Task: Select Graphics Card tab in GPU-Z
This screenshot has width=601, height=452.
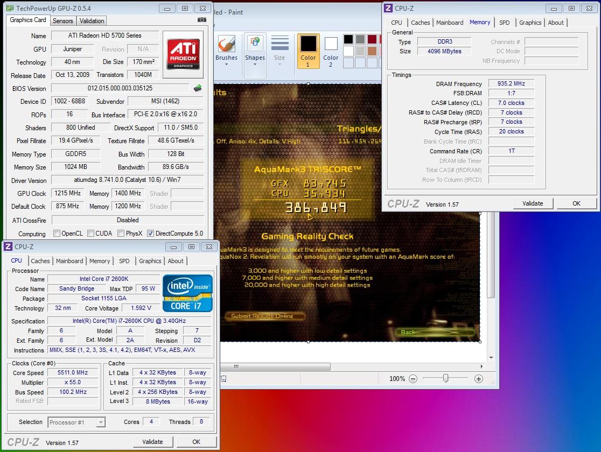Action: [27, 20]
